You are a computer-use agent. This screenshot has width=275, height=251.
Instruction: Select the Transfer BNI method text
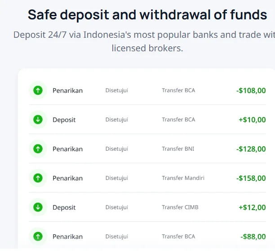pos(178,149)
